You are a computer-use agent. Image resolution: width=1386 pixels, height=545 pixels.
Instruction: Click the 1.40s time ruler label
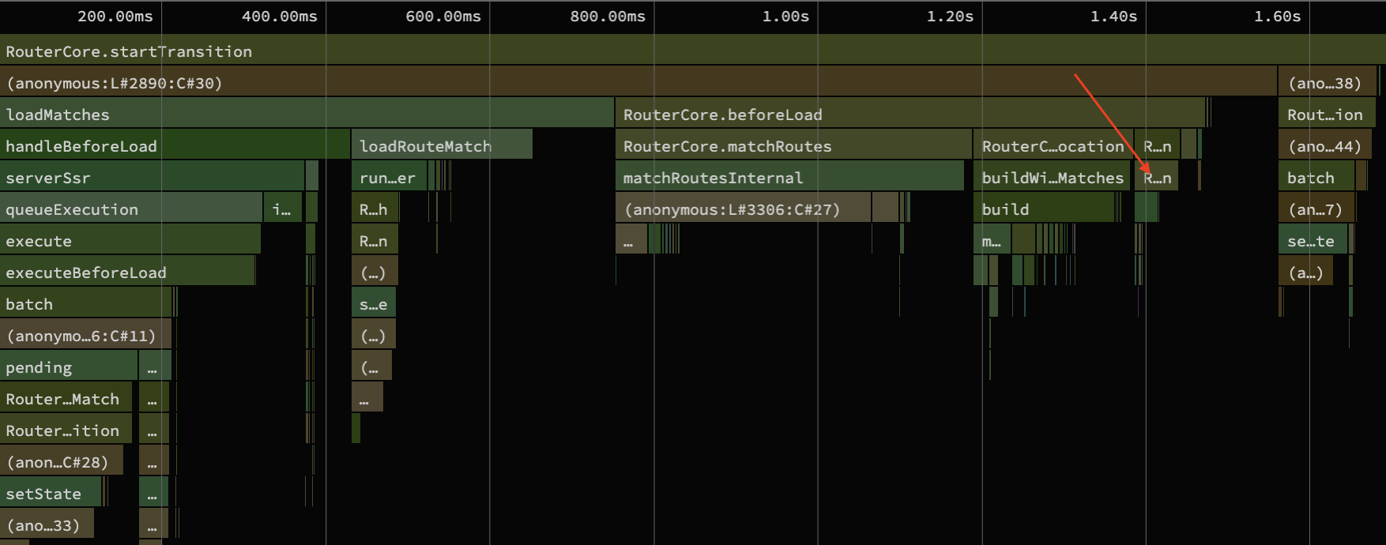[x=1113, y=17]
